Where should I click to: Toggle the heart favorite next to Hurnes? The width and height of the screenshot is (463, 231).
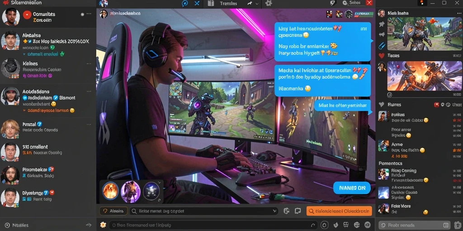pos(382,105)
